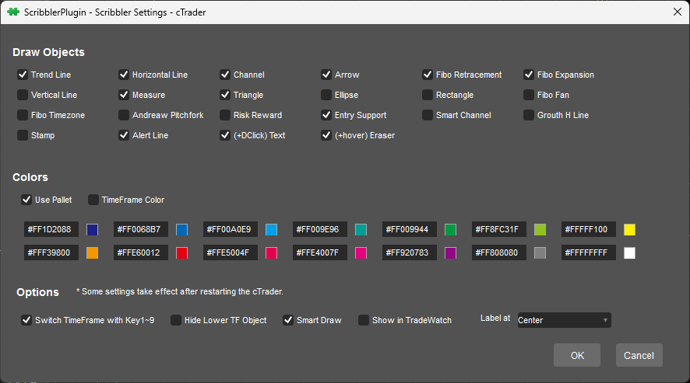The width and height of the screenshot is (690, 383).
Task: Close the Scribbler Settings dialog window
Action: [676, 12]
